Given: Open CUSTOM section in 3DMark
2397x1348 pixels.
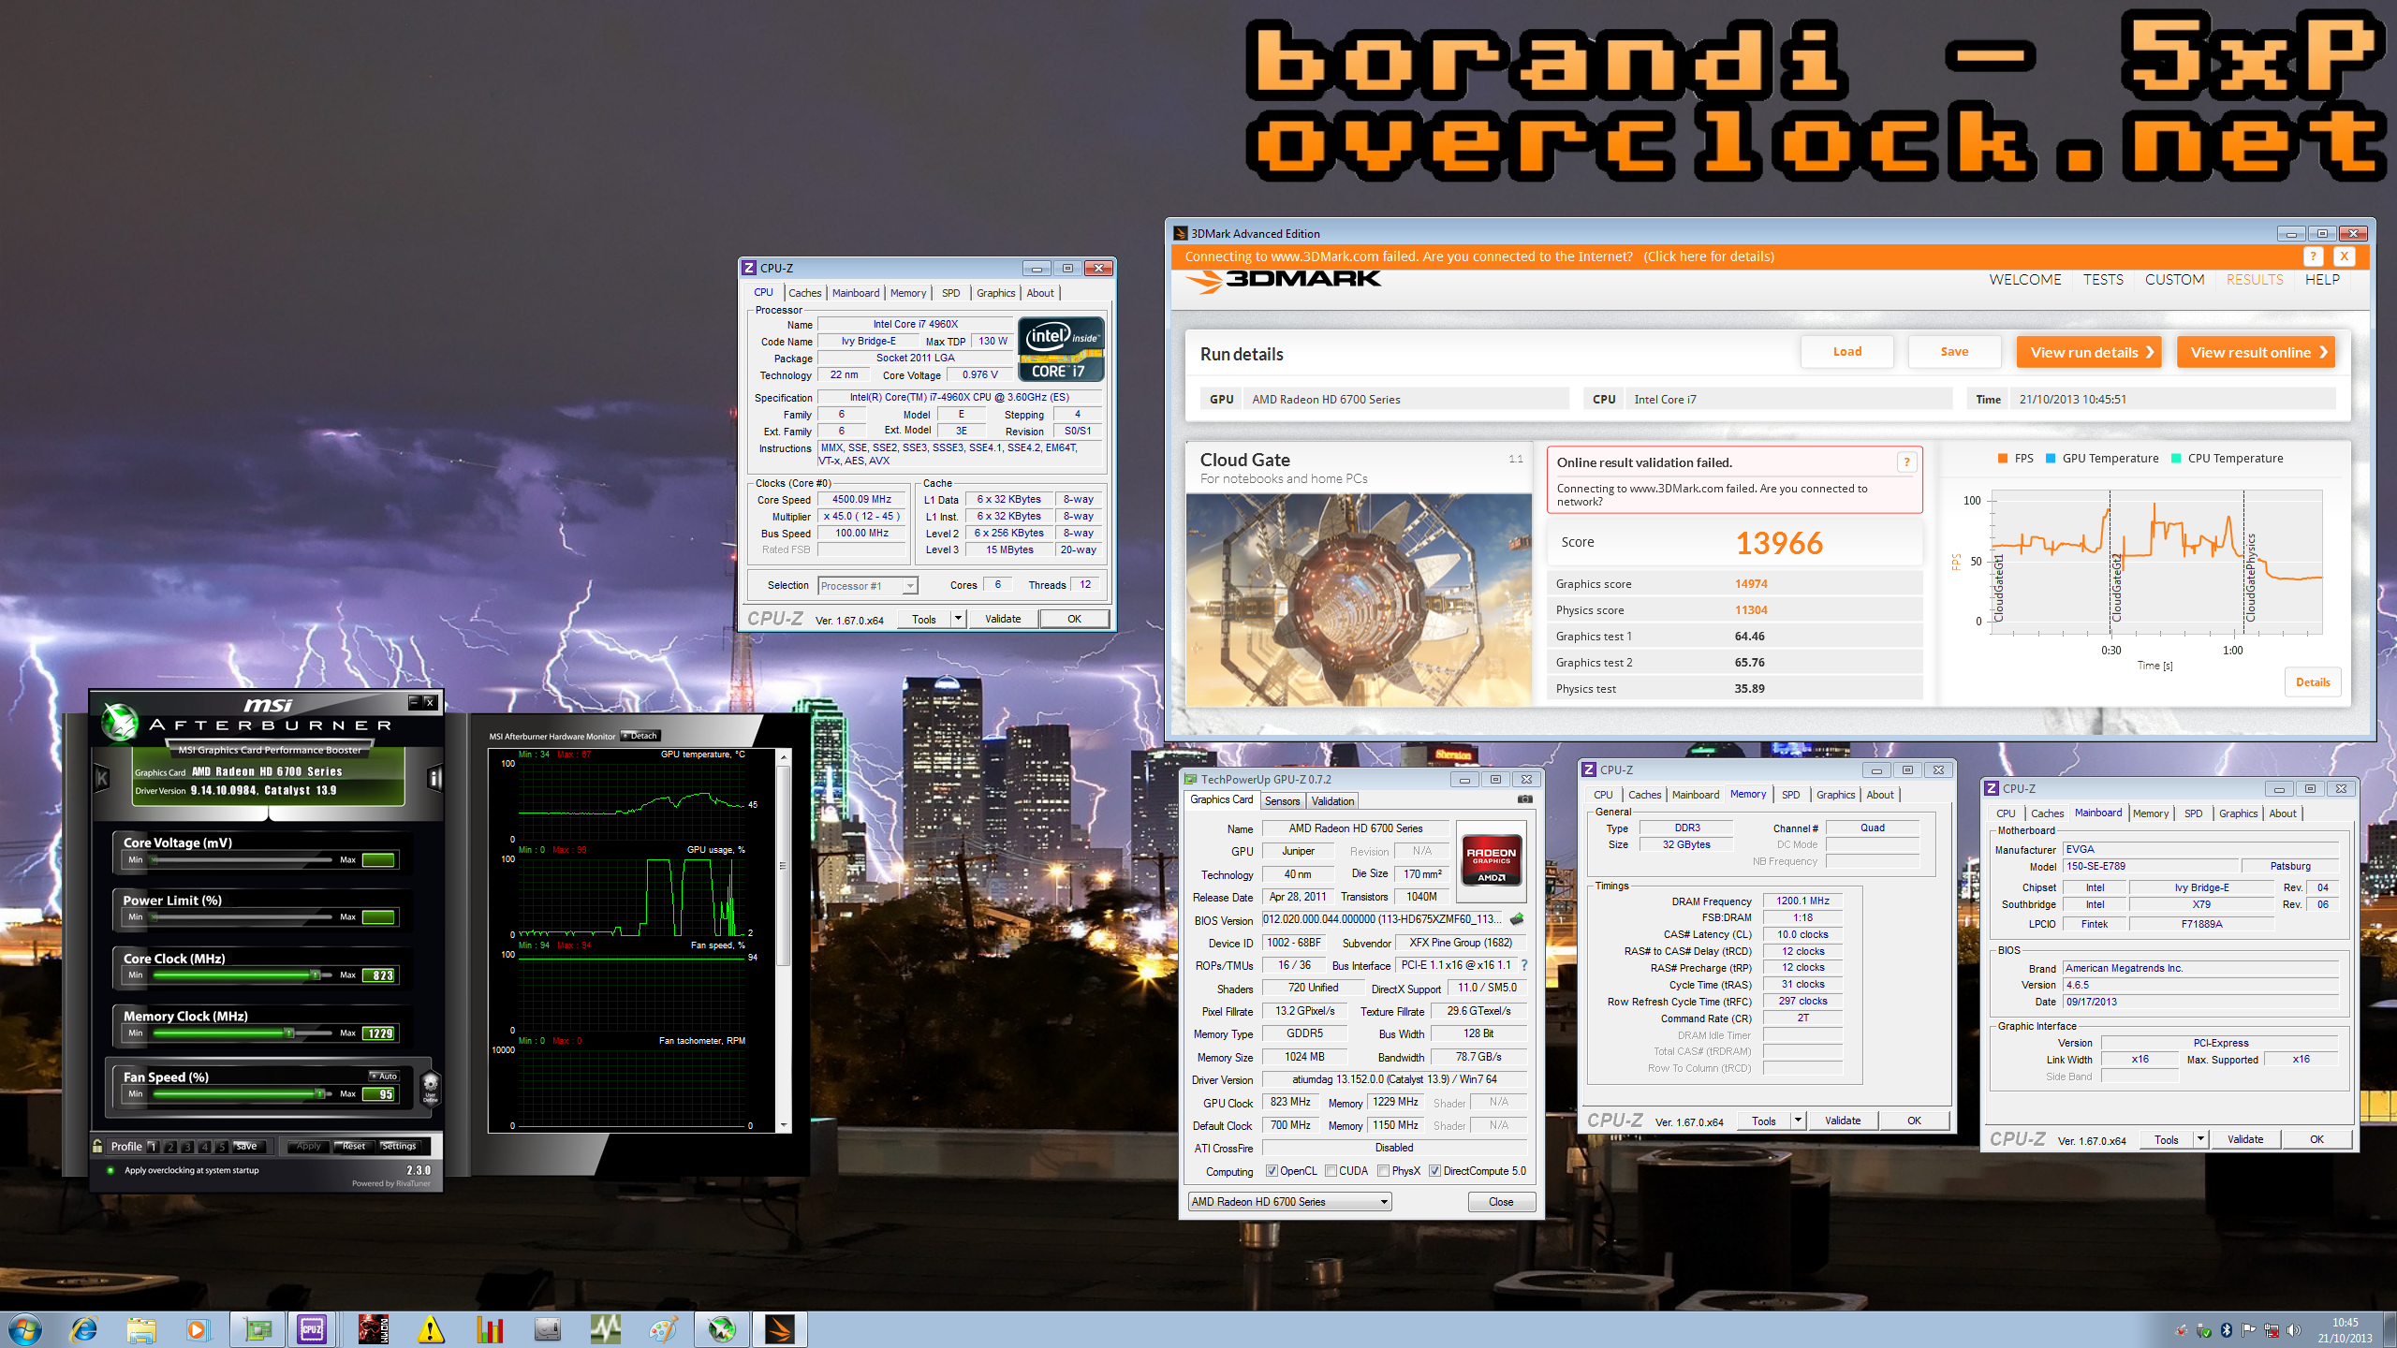Looking at the screenshot, I should [2174, 280].
